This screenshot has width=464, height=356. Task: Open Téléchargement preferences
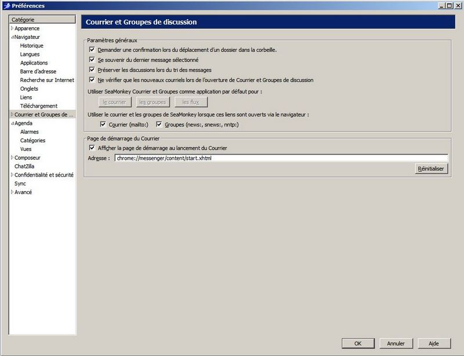tap(38, 106)
